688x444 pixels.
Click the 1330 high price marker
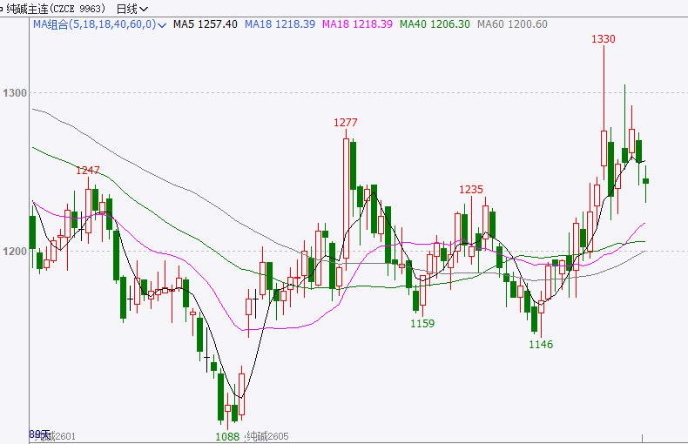pos(604,39)
